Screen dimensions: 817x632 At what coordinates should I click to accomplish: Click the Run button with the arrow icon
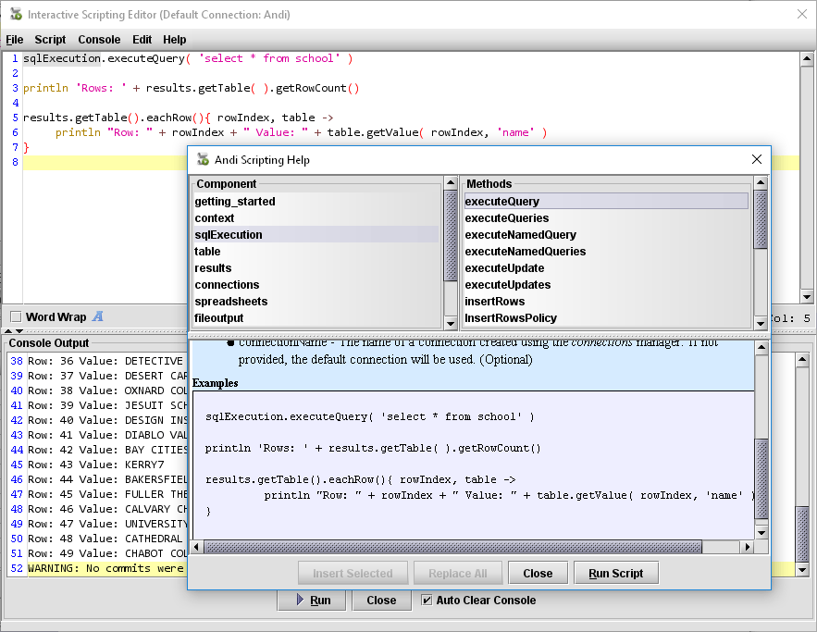[x=313, y=600]
